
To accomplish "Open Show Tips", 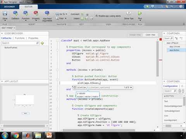I will tap(129, 15).
